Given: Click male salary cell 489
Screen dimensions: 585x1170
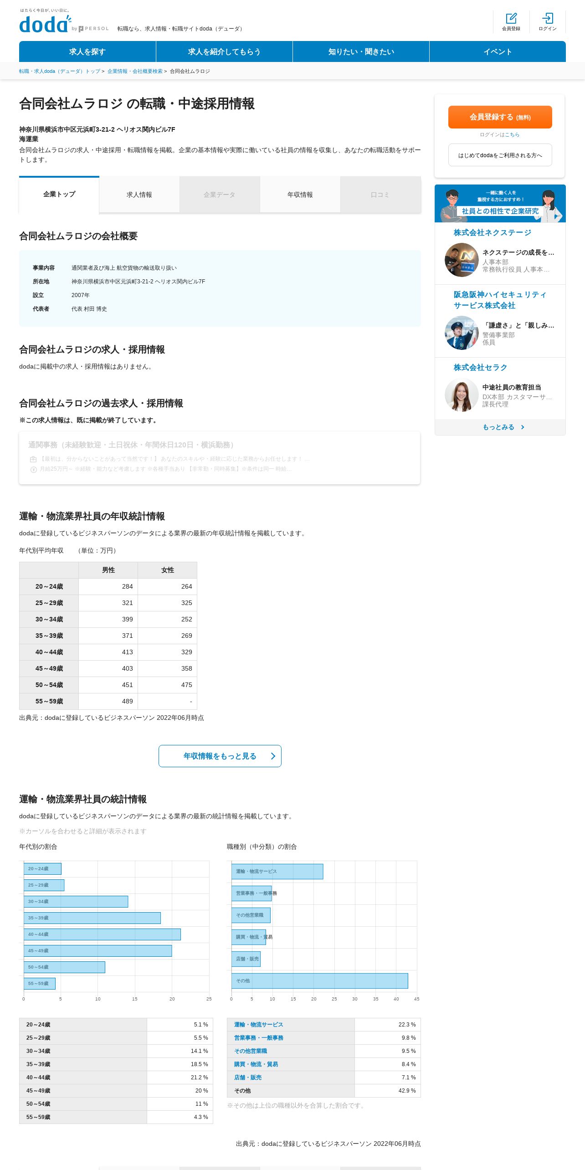Looking at the screenshot, I should tap(108, 702).
